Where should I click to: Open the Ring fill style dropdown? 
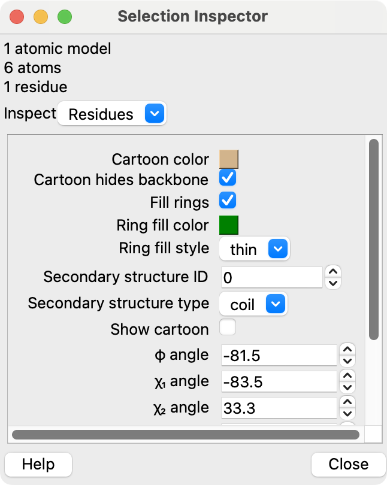point(254,248)
